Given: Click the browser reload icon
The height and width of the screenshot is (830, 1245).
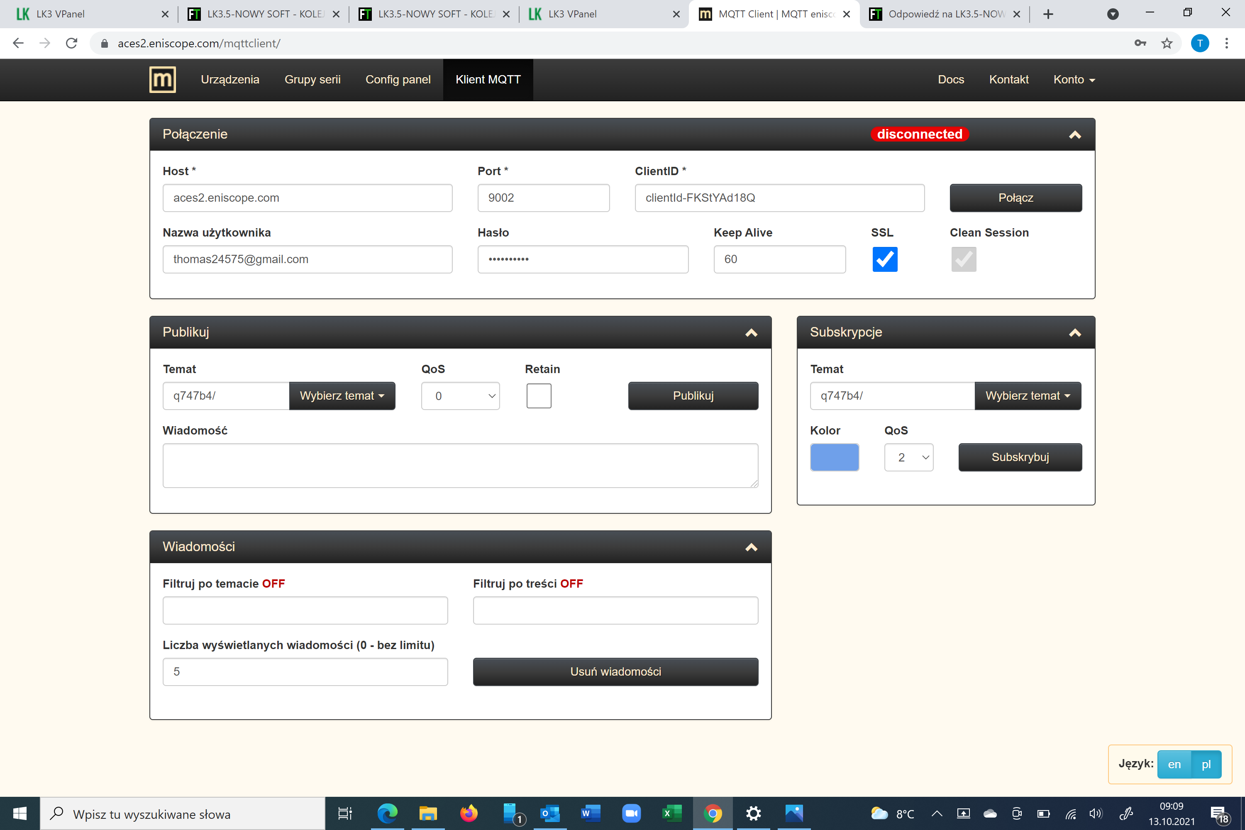Looking at the screenshot, I should click(71, 44).
